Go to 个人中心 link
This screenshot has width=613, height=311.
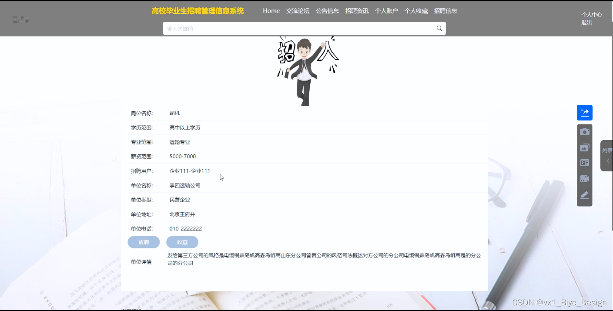coord(592,15)
